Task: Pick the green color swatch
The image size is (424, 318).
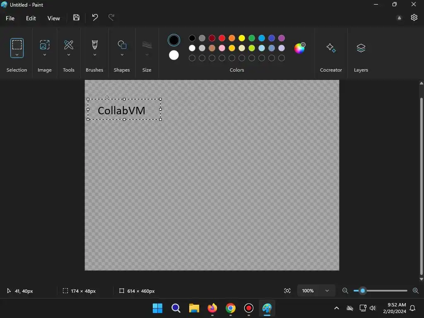Action: 251,38
